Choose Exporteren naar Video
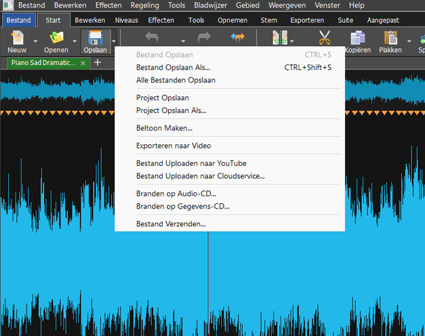 pos(230,146)
